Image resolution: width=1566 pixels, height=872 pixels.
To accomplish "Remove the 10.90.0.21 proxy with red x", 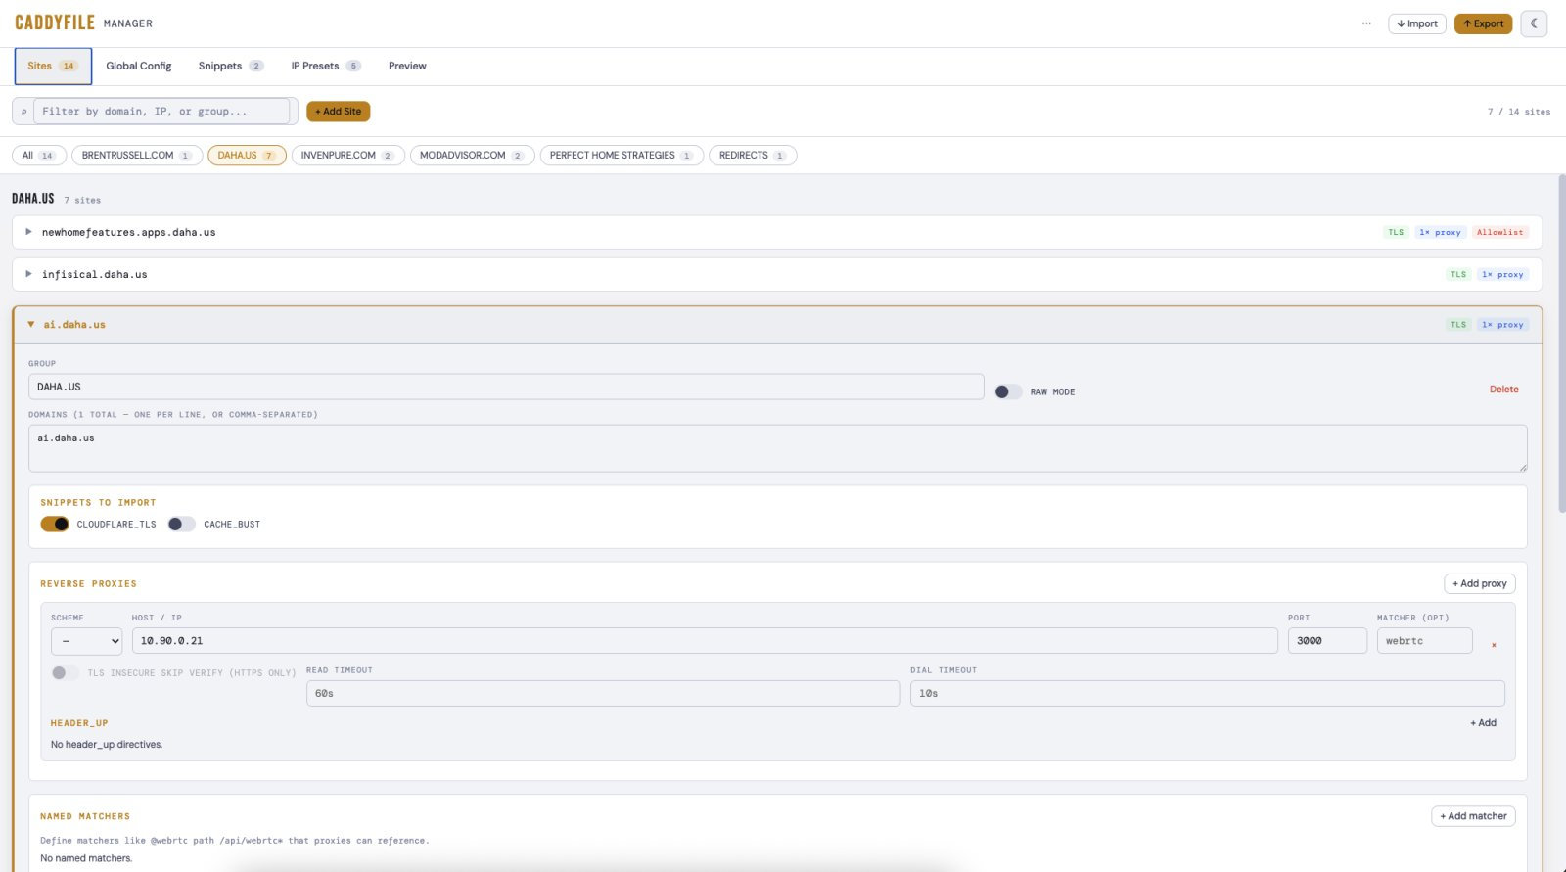I will tap(1494, 645).
